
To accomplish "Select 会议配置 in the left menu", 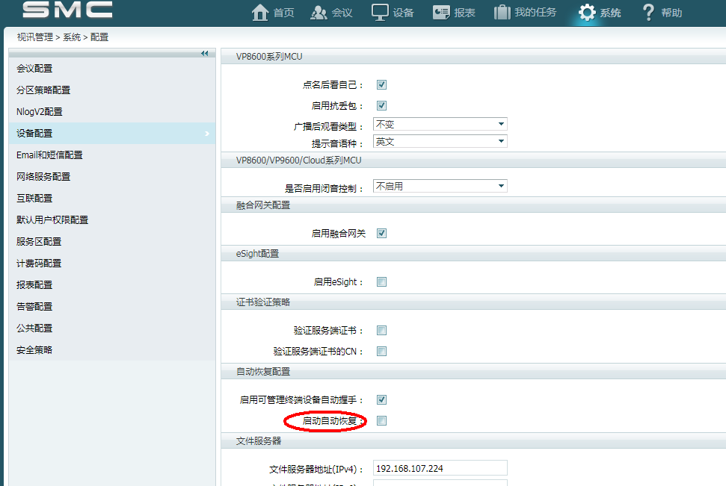I will pyautogui.click(x=34, y=69).
